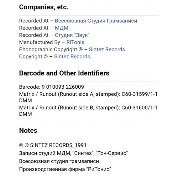Follow the Студия "Звук" link

(x=72, y=35)
